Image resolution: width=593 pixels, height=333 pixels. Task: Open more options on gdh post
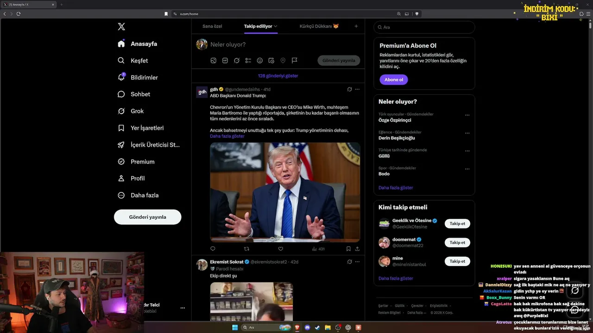click(x=357, y=89)
